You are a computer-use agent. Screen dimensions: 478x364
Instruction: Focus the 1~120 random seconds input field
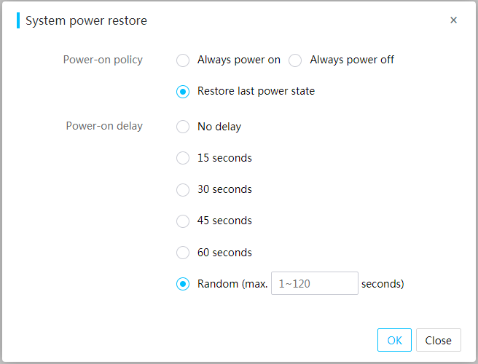(314, 284)
